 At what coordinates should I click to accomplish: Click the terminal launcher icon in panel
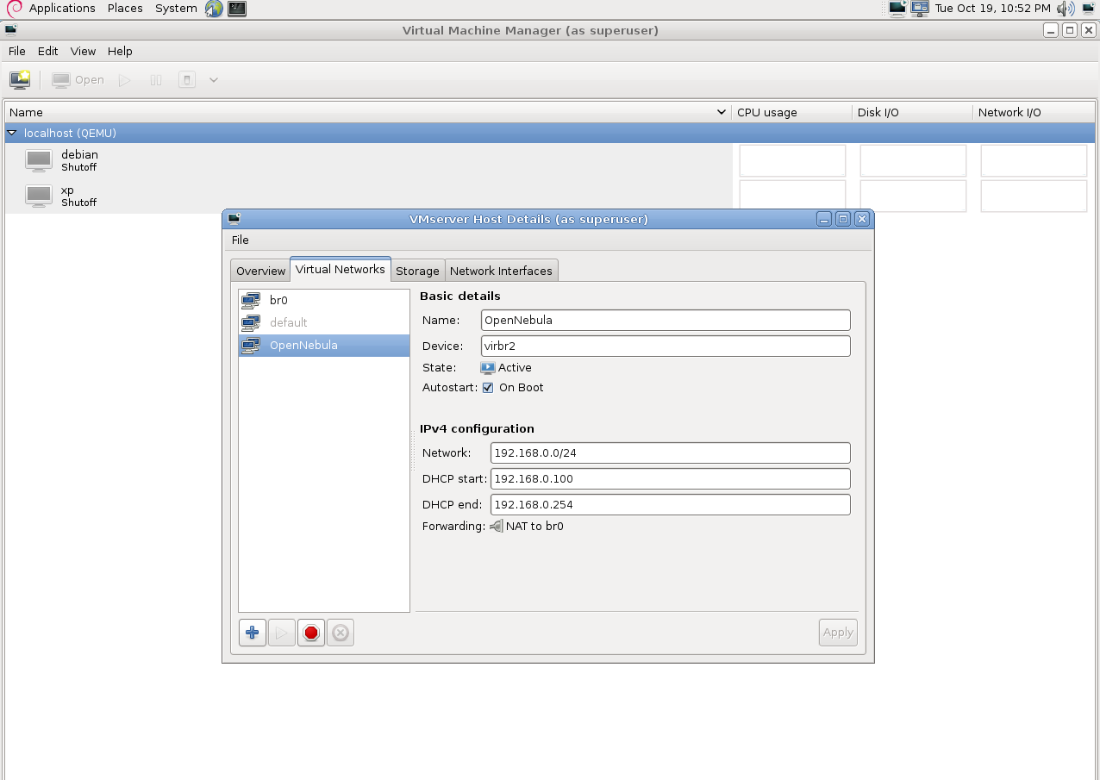point(237,9)
